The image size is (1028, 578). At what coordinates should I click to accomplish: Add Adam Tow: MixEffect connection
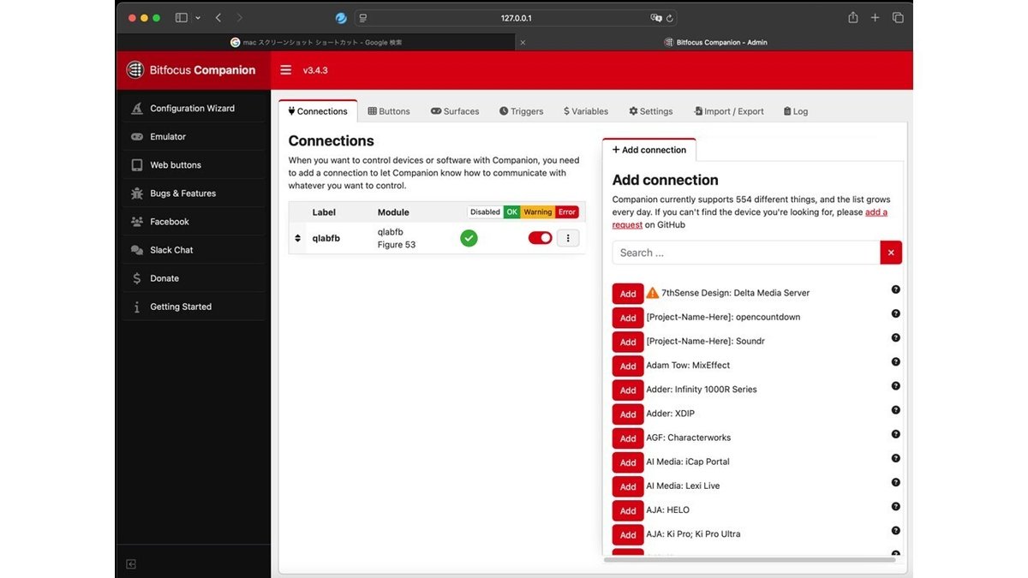pyautogui.click(x=628, y=366)
